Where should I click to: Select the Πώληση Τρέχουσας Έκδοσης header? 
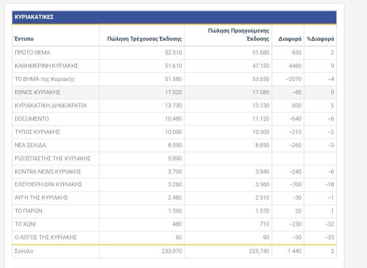(x=144, y=39)
